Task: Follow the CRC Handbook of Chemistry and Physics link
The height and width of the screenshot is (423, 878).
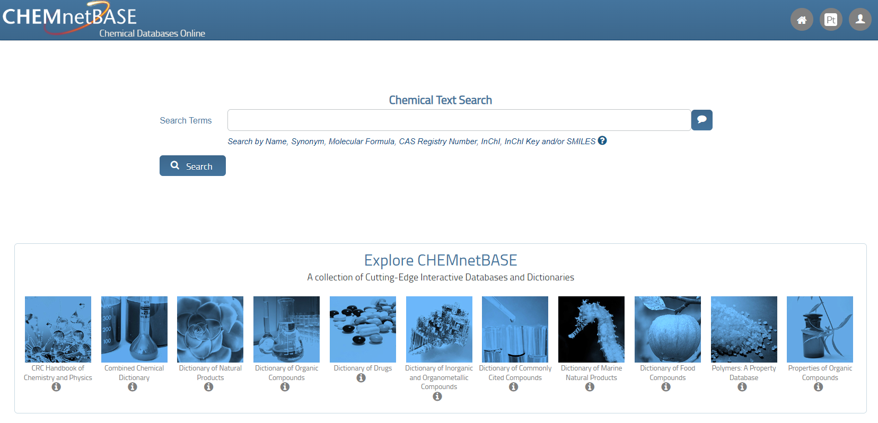Action: click(x=58, y=373)
